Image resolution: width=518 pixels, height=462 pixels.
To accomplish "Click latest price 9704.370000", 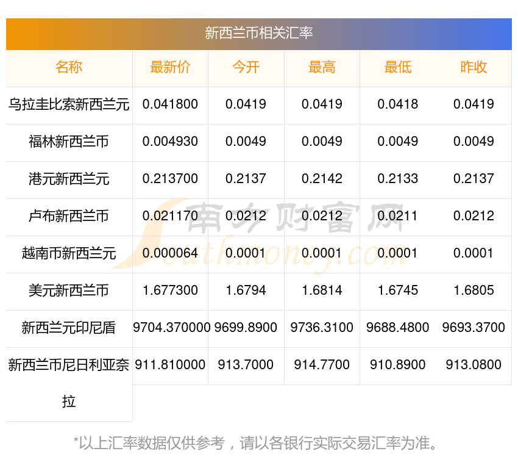I will [171, 328].
